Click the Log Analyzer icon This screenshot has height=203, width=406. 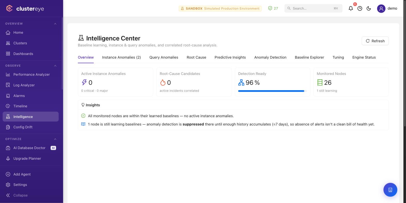8,85
